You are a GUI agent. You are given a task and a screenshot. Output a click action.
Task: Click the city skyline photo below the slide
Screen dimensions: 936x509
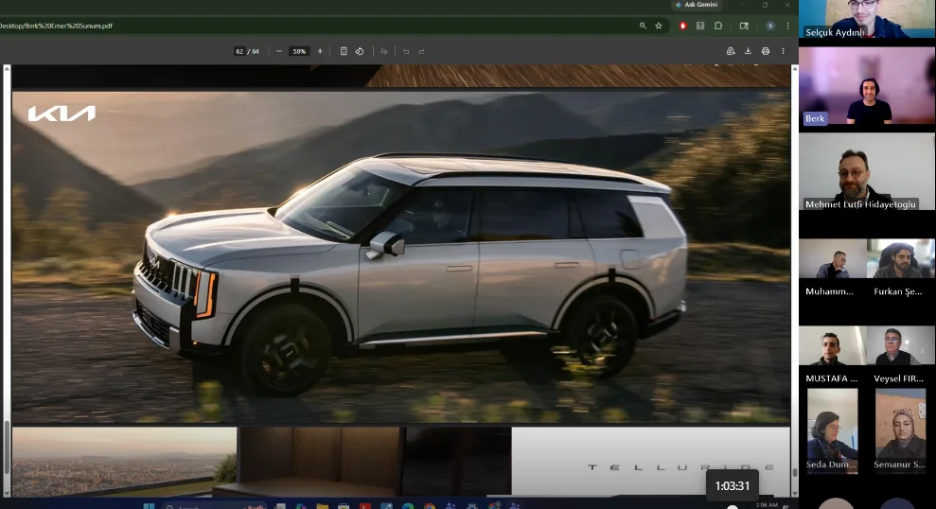(124, 461)
